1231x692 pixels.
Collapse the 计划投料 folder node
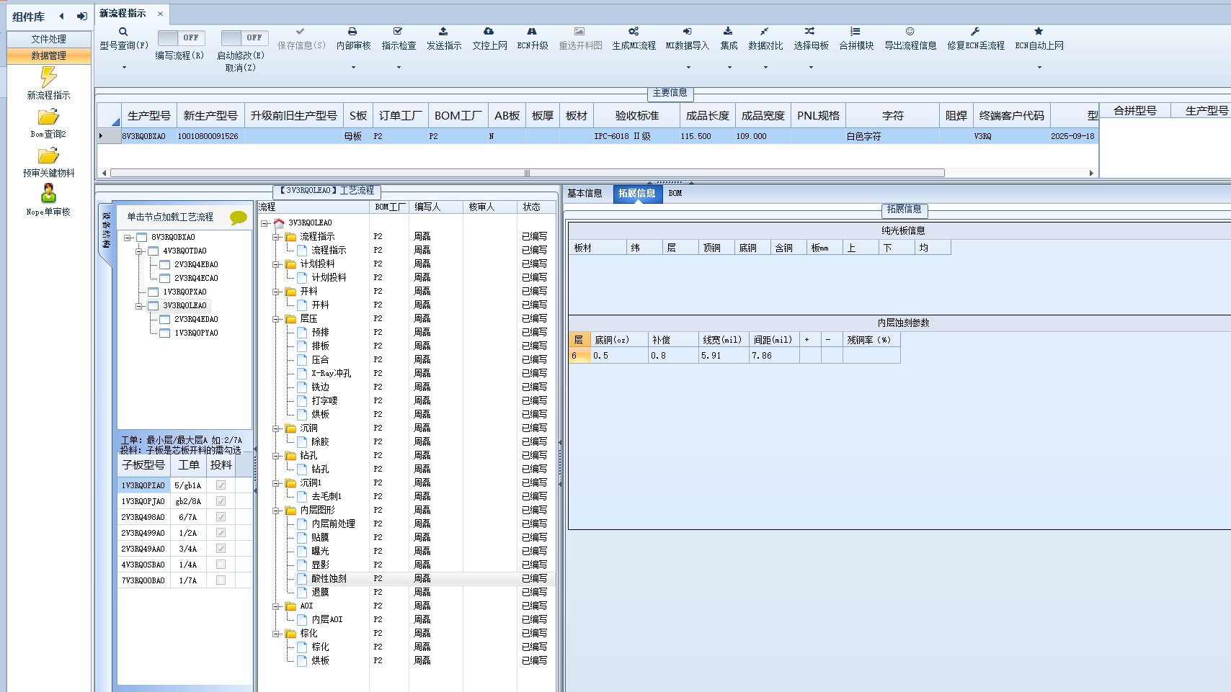tap(276, 264)
